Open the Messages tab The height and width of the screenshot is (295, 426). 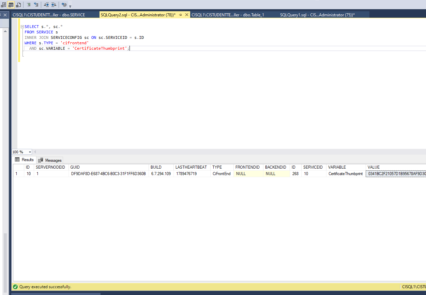50,160
